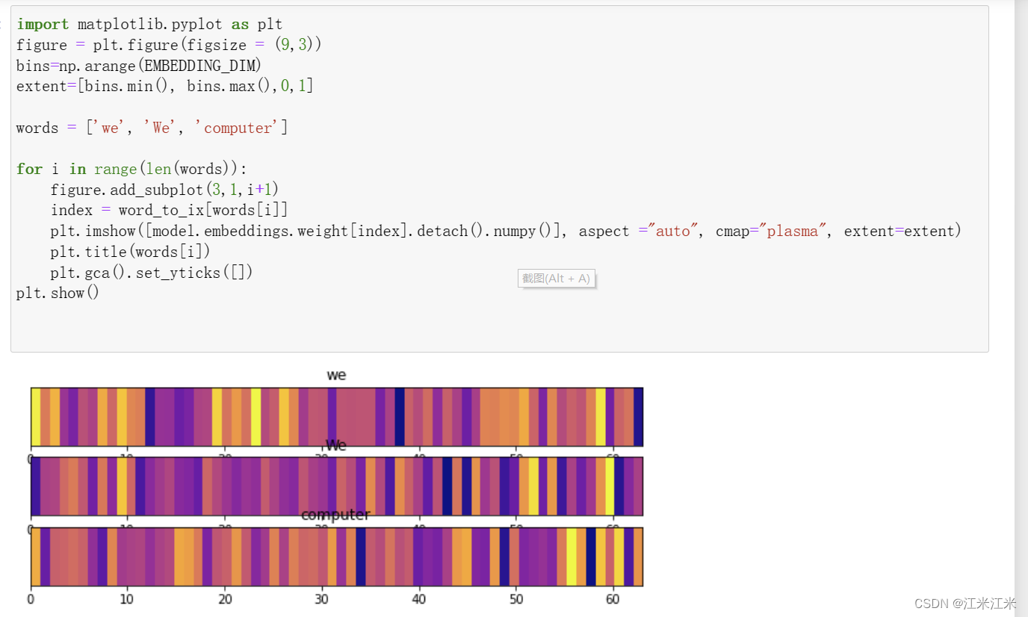
Task: Click the 'computer' embedding heatmap
Action: pos(336,557)
